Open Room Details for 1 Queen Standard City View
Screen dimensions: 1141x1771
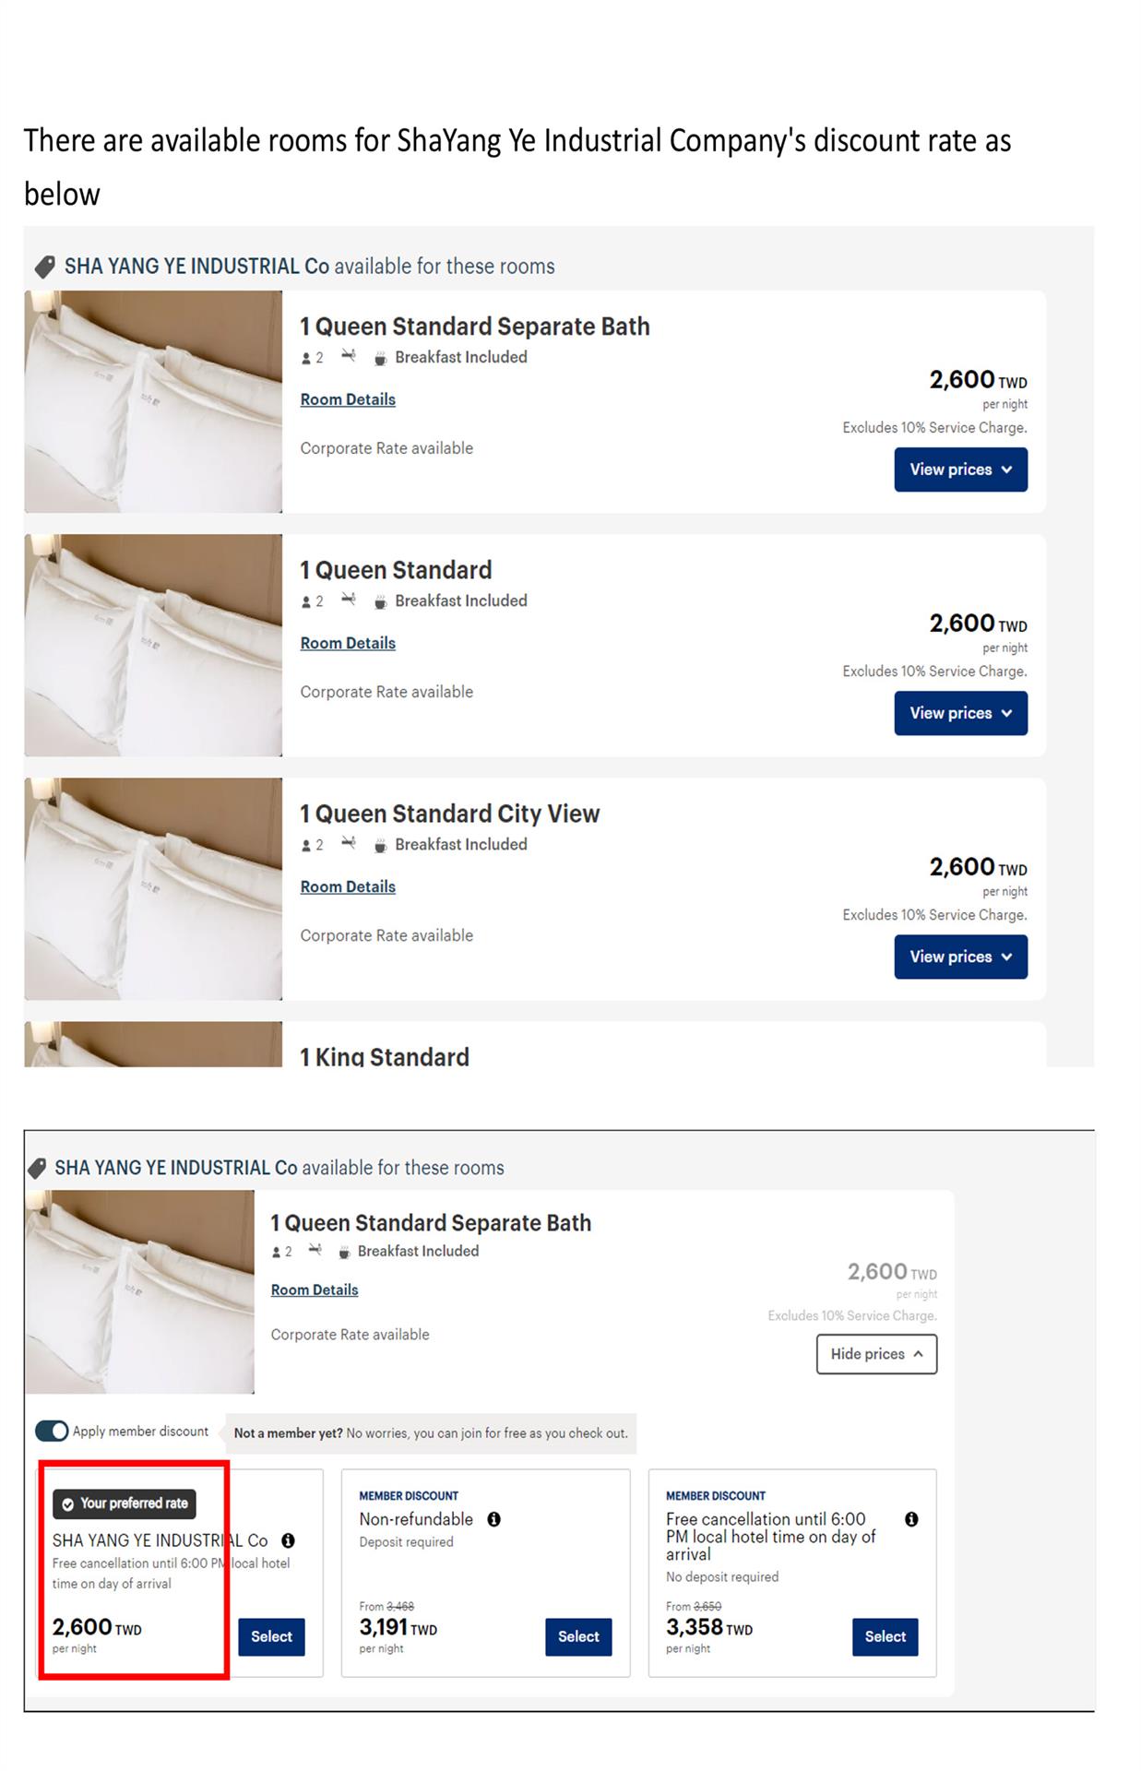pos(348,886)
